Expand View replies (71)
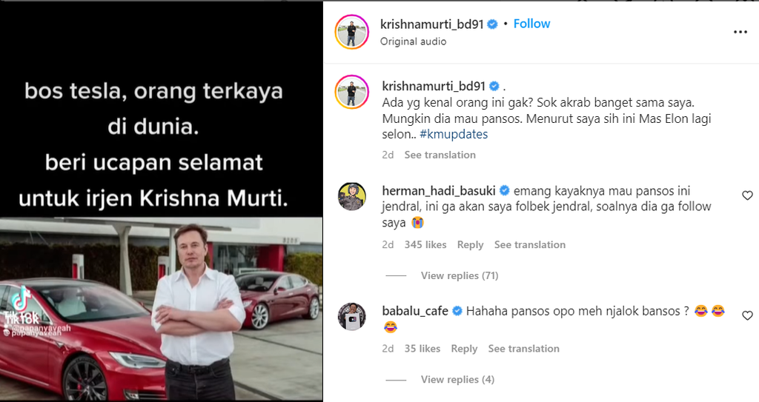This screenshot has height=402, width=759. click(x=460, y=275)
